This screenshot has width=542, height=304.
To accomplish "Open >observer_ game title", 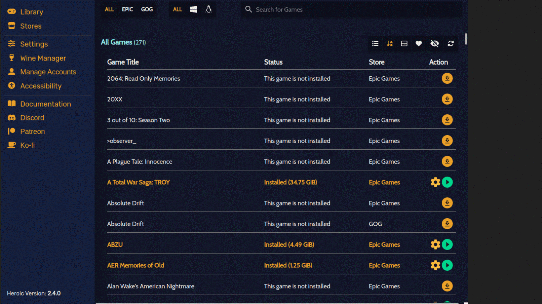I will pyautogui.click(x=122, y=141).
